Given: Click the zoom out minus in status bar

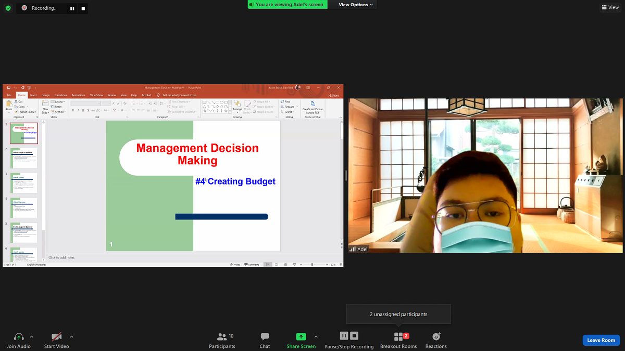Looking at the screenshot, I should coord(301,264).
